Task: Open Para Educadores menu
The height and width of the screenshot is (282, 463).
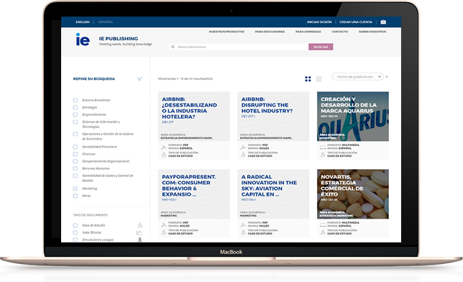Action: [270, 32]
